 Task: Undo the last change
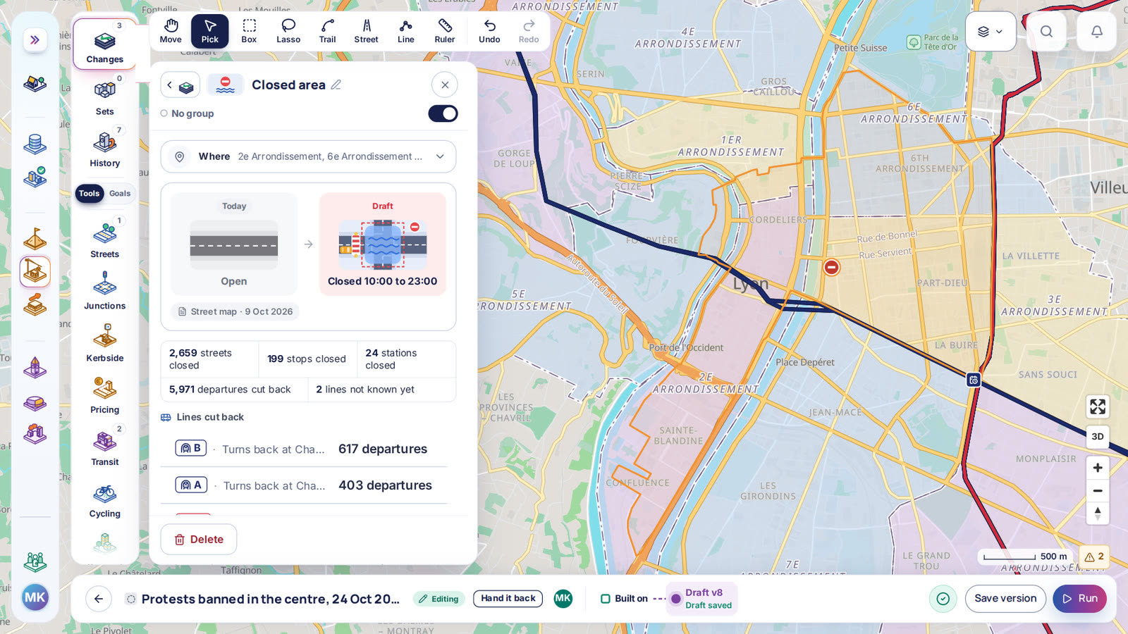pos(489,31)
